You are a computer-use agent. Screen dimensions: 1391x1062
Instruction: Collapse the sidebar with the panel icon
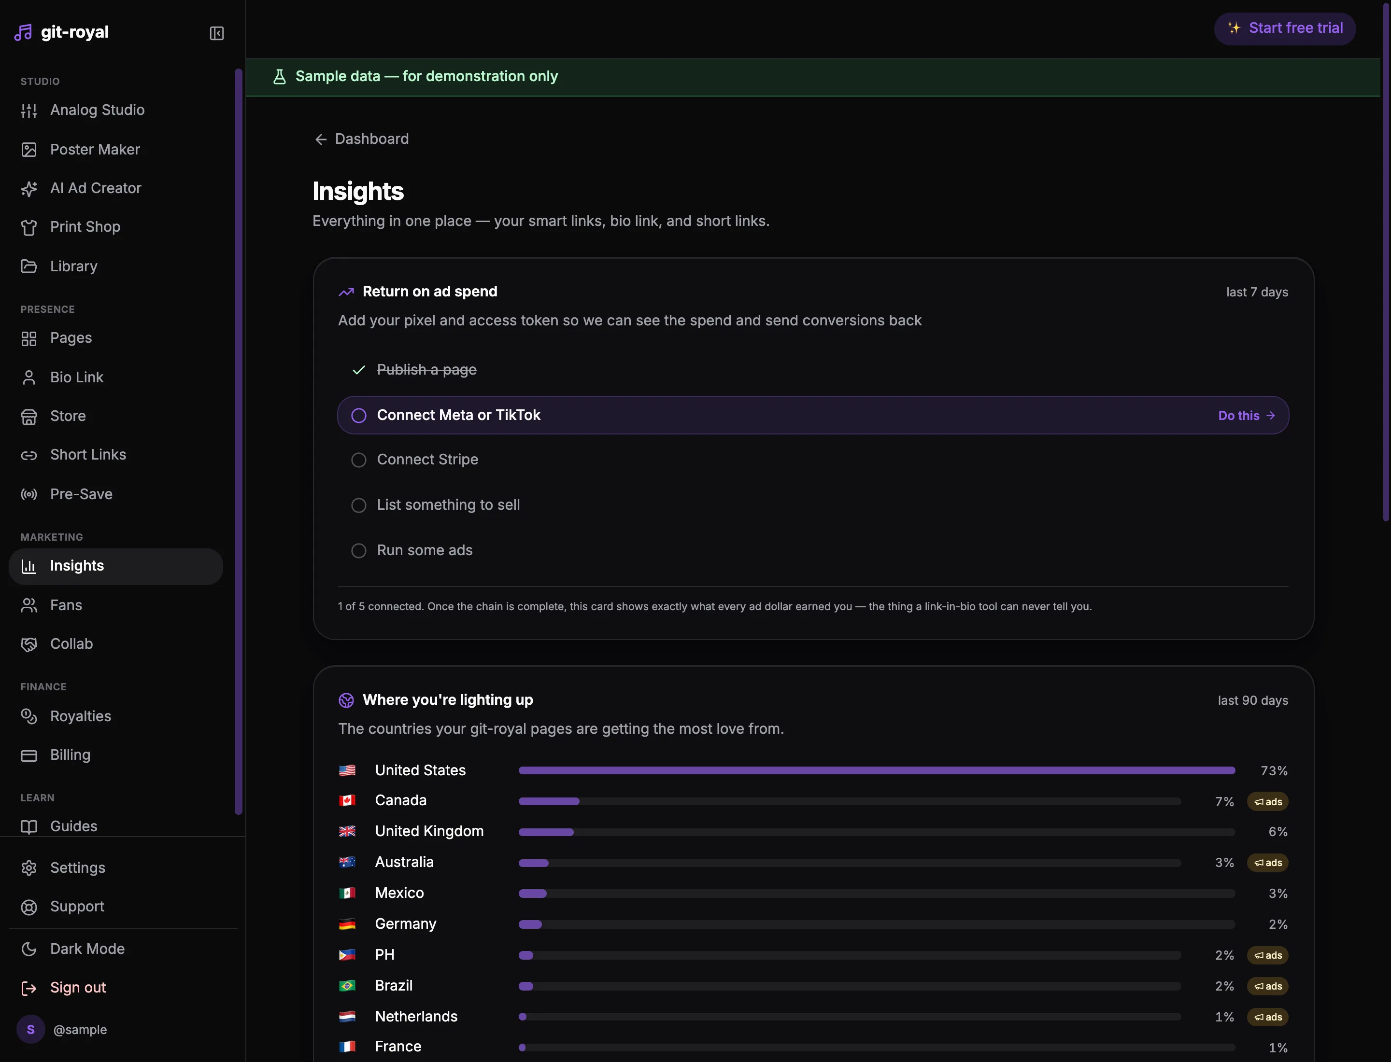tap(216, 33)
